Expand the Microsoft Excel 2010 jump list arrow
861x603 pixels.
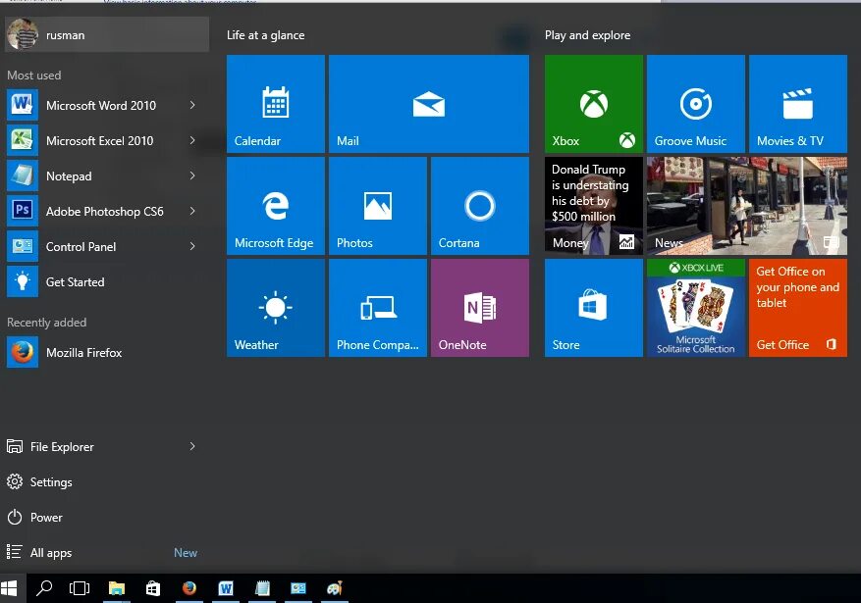click(x=192, y=140)
